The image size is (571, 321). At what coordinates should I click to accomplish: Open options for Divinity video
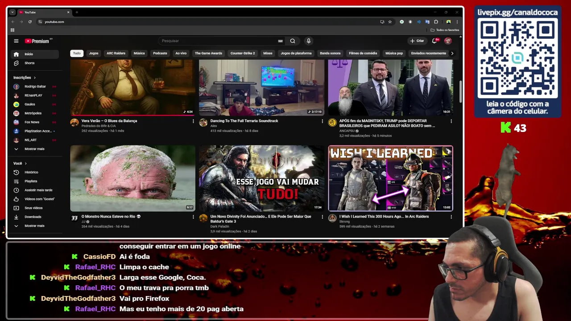coord(322,217)
